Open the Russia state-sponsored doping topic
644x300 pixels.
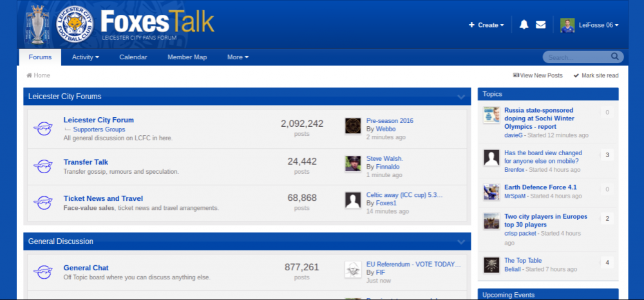pyautogui.click(x=540, y=118)
